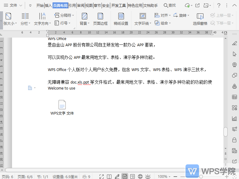
Task: Open the shapes tool in sidebar
Action: coord(235,75)
